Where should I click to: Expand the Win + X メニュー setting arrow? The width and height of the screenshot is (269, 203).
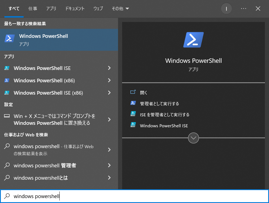coord(109,119)
